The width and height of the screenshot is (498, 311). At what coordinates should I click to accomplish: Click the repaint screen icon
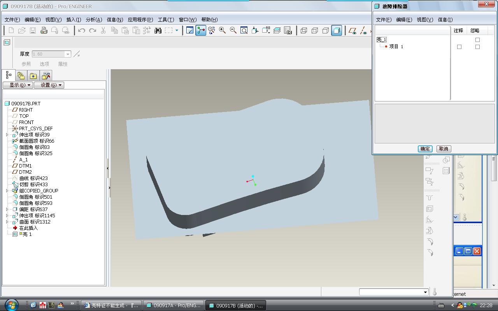(190, 30)
